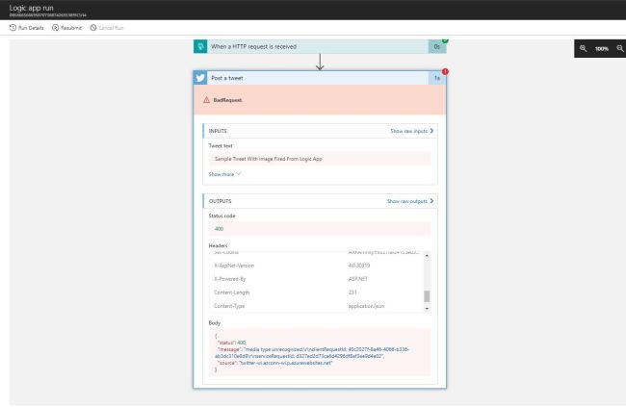Expand the 'When a HTTP request is received' step
626x407 pixels.
pyautogui.click(x=320, y=46)
